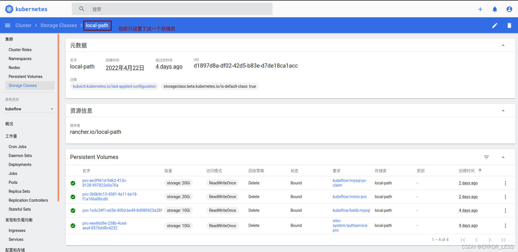Click the plus create resource icon
Screen dimensions: 518x252
click(480, 9)
